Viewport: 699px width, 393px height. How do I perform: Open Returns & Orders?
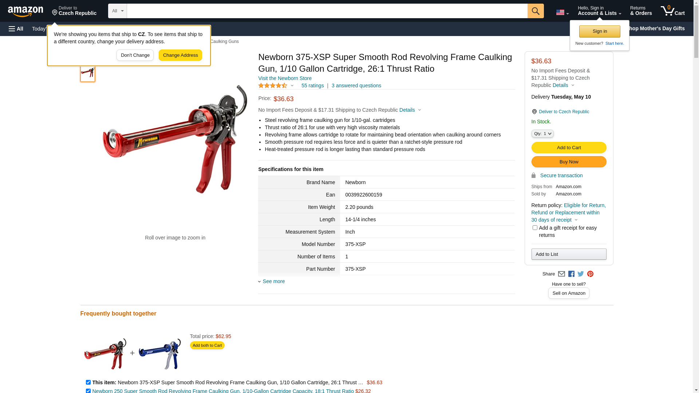[x=641, y=11]
